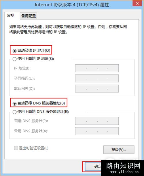Choose 使用下面的 DNS 服务器地址 option
Image resolution: width=144 pixels, height=176 pixels.
click(x=14, y=112)
